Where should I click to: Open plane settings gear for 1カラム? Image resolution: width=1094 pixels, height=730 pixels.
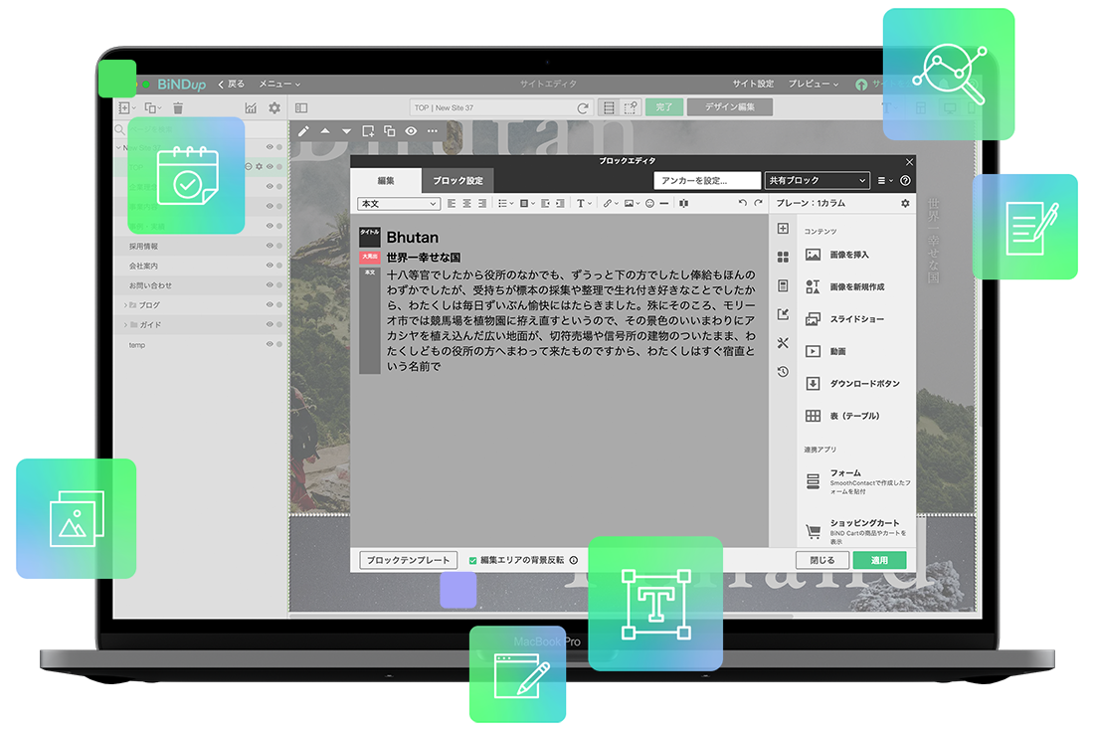pyautogui.click(x=905, y=203)
